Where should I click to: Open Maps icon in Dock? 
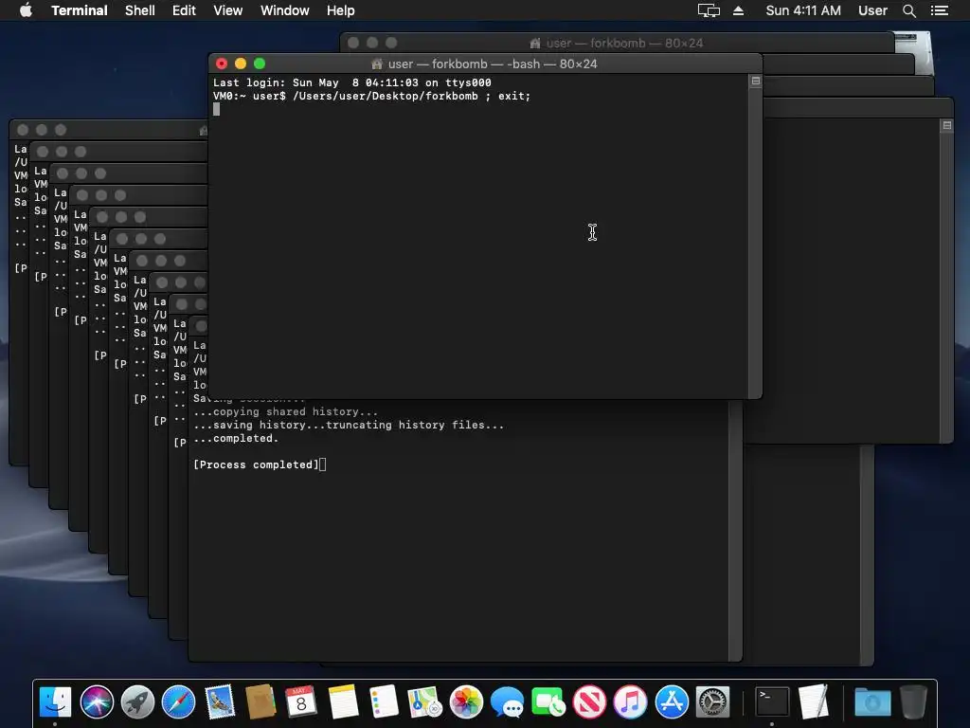pyautogui.click(x=424, y=702)
